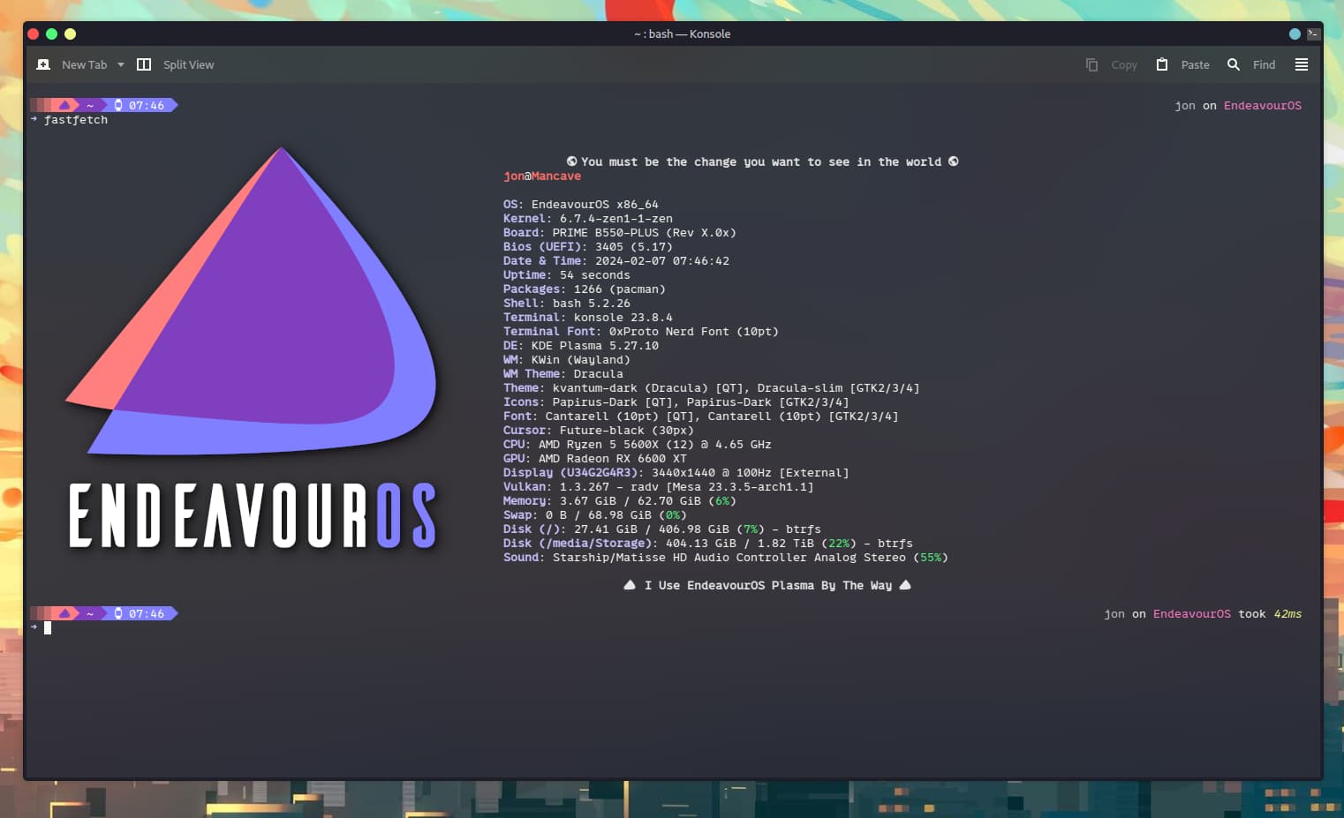Screen dimensions: 1344x818
Task: Click the Find button label
Action: (1264, 64)
